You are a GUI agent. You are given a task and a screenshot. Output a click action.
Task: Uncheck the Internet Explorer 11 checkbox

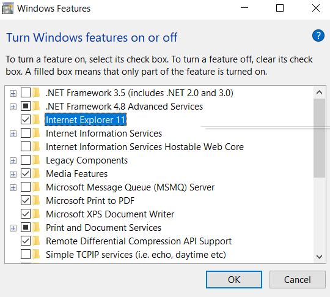point(26,120)
